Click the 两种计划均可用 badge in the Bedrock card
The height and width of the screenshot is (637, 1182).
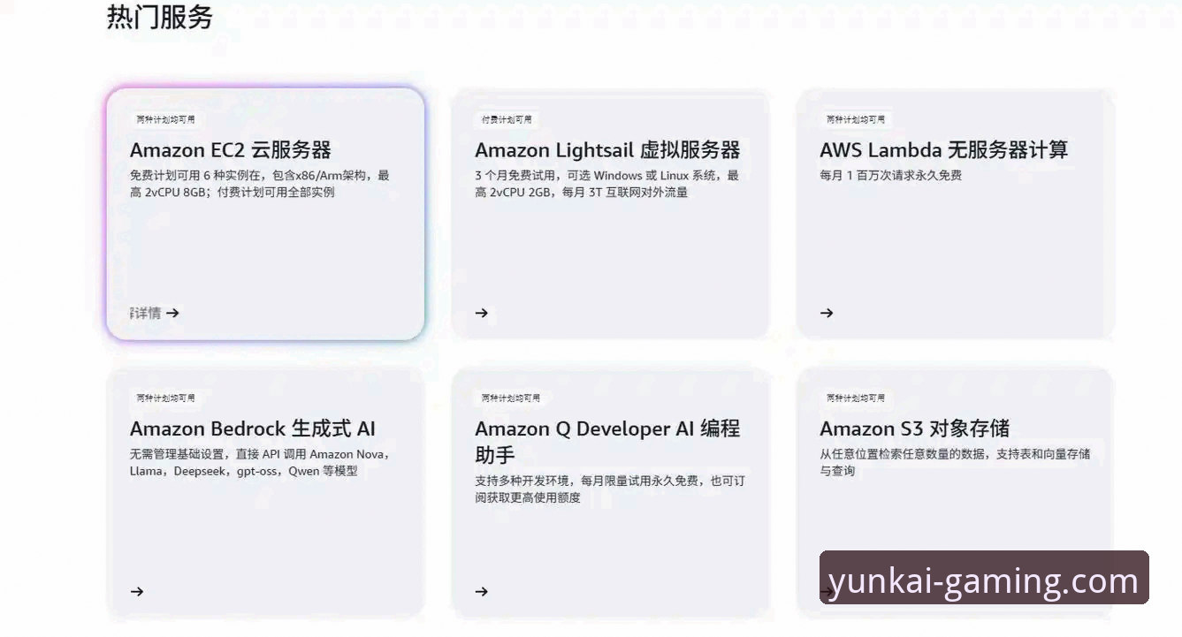click(x=165, y=398)
